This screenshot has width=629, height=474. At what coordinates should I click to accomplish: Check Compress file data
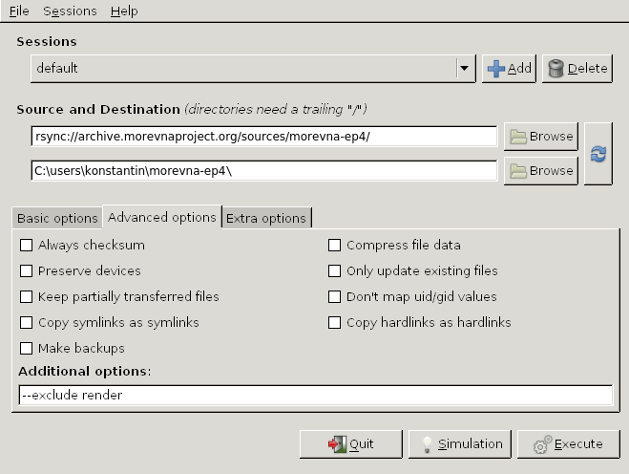click(x=335, y=245)
